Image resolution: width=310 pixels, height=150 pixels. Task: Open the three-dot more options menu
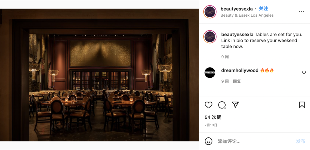coord(301,12)
